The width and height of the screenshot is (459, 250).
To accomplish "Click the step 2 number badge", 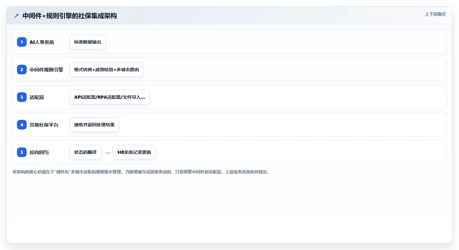I will [22, 70].
